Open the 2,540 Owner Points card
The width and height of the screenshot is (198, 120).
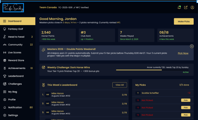tap(58, 35)
